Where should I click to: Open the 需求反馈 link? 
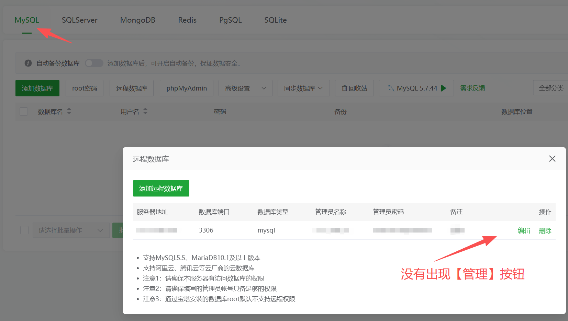(x=472, y=88)
